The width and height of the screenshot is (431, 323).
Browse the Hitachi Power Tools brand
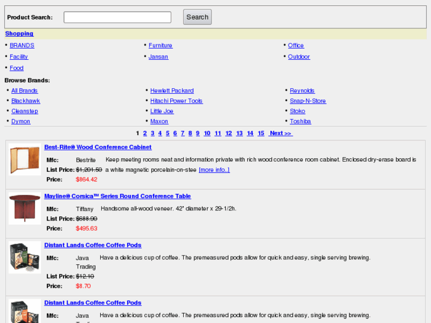pos(177,101)
